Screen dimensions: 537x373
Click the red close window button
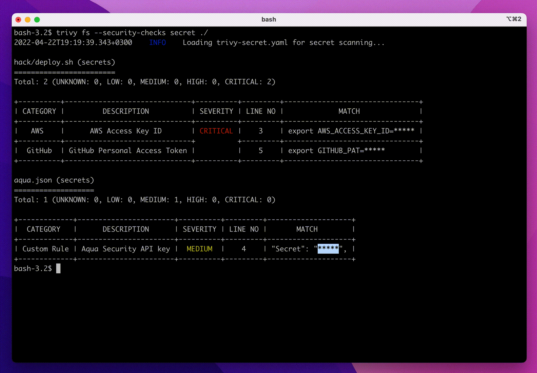coord(18,20)
